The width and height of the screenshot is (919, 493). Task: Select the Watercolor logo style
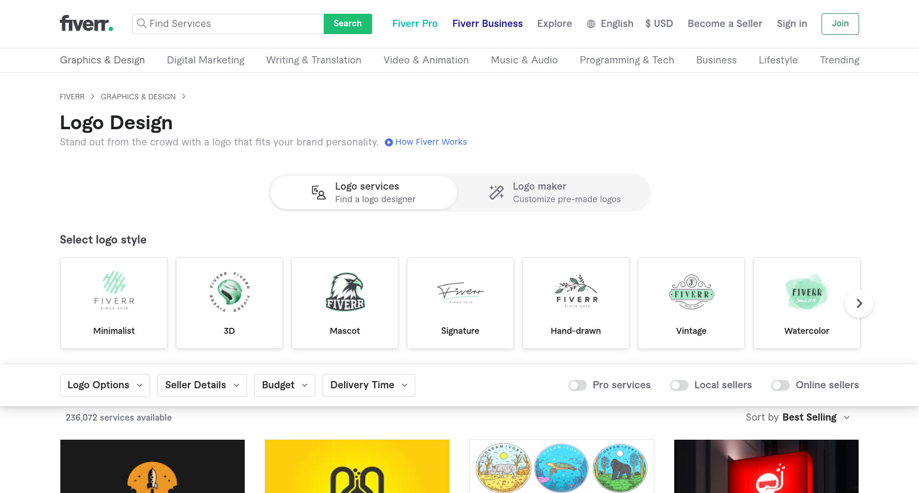tap(807, 303)
